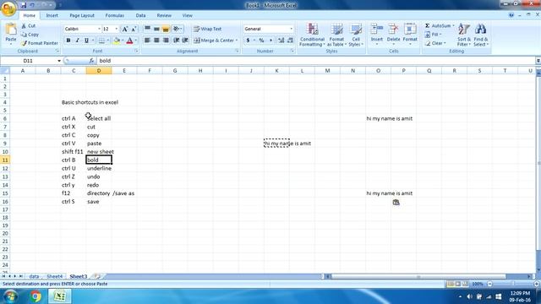Switch to the Page Layout tab
This screenshot has height=304, width=541.
82,15
